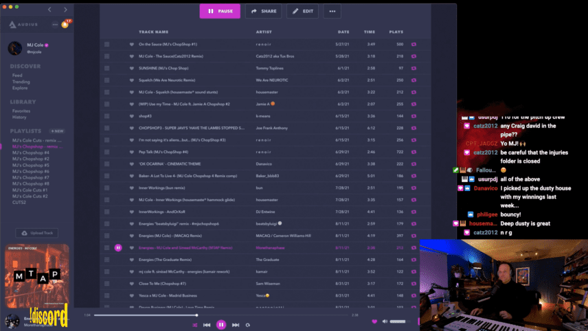Skip to previous track

(x=207, y=325)
